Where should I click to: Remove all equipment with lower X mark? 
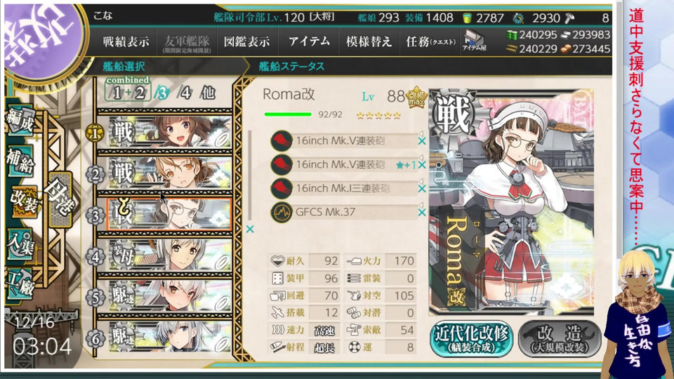click(250, 230)
